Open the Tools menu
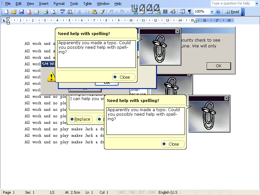The height and width of the screenshot is (195, 260). (x=74, y=4)
